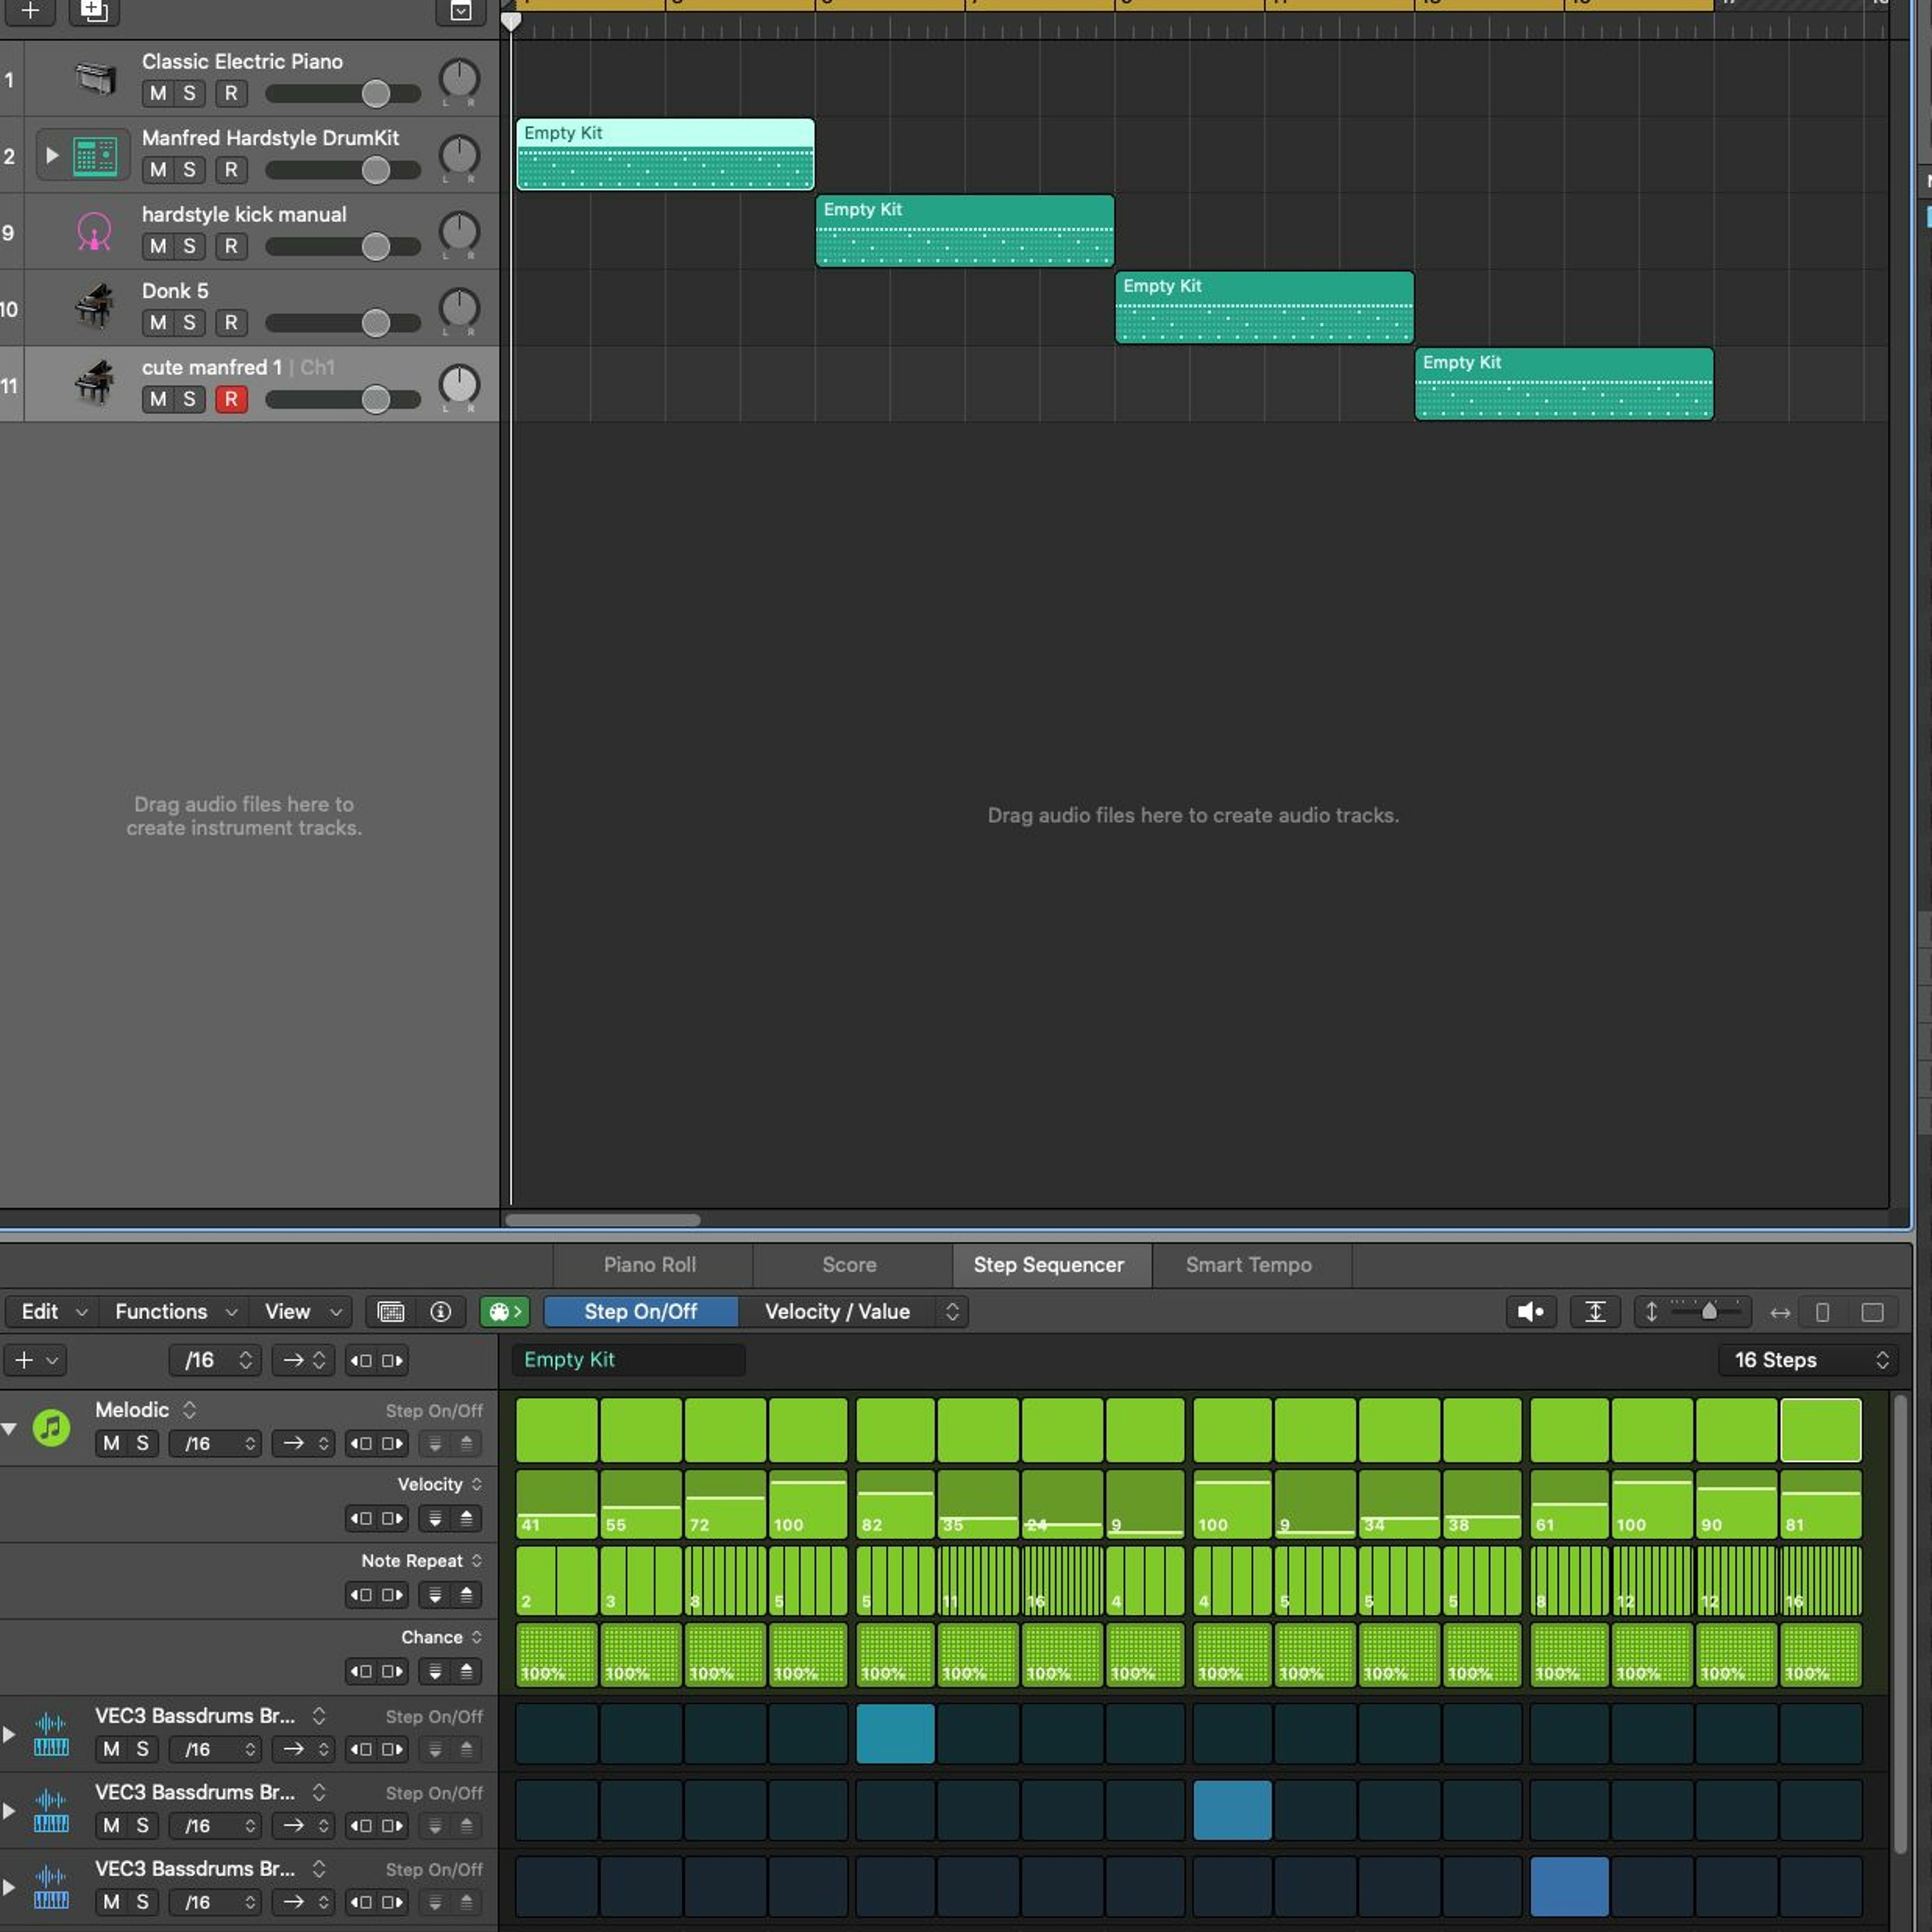Click the first VEC3 Bassdrums row waveform icon
This screenshot has width=1932, height=1932.
51,1734
